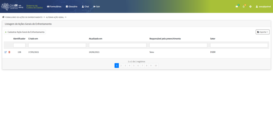
Task: Click the DataBR Science logo
Action: (13, 6)
